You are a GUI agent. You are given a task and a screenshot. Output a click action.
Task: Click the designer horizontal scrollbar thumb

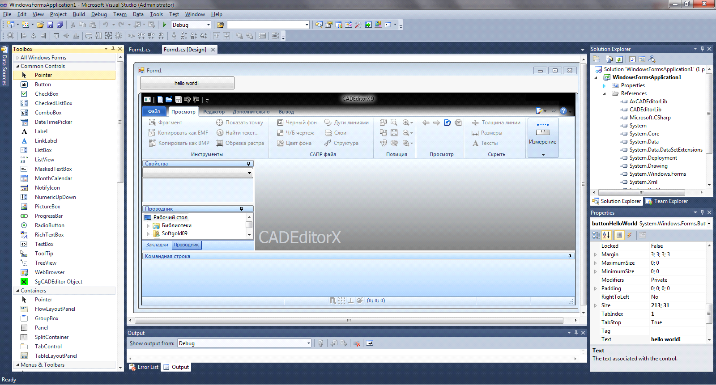(349, 320)
